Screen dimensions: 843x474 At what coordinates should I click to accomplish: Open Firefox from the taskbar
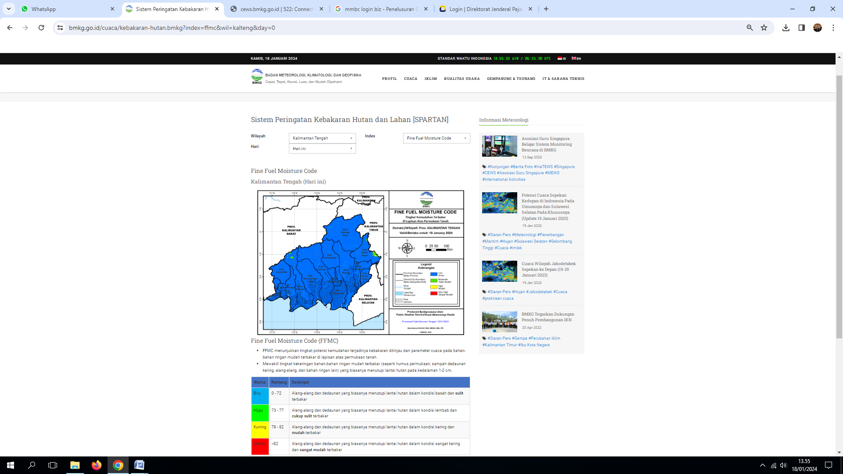[97, 465]
